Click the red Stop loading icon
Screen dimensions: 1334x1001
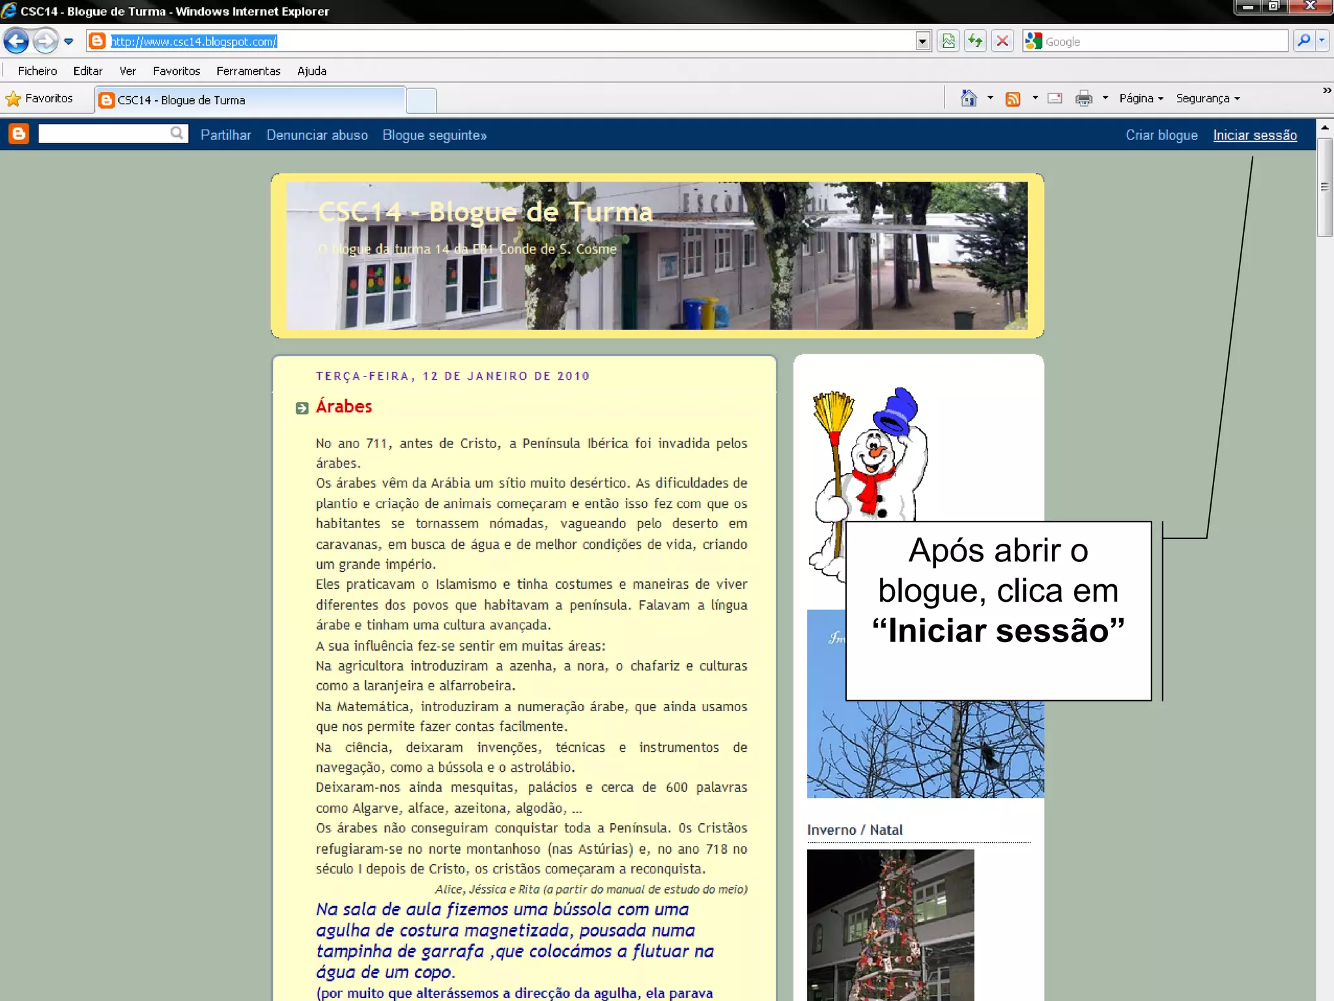click(x=1002, y=41)
